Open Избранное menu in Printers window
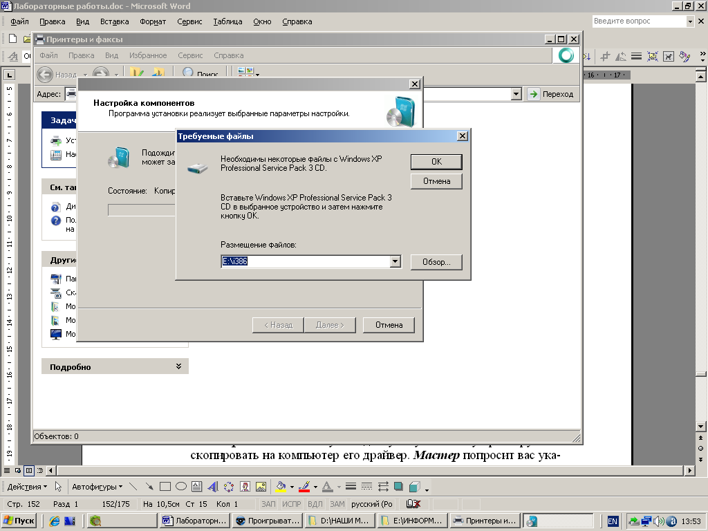Image resolution: width=708 pixels, height=531 pixels. point(148,55)
